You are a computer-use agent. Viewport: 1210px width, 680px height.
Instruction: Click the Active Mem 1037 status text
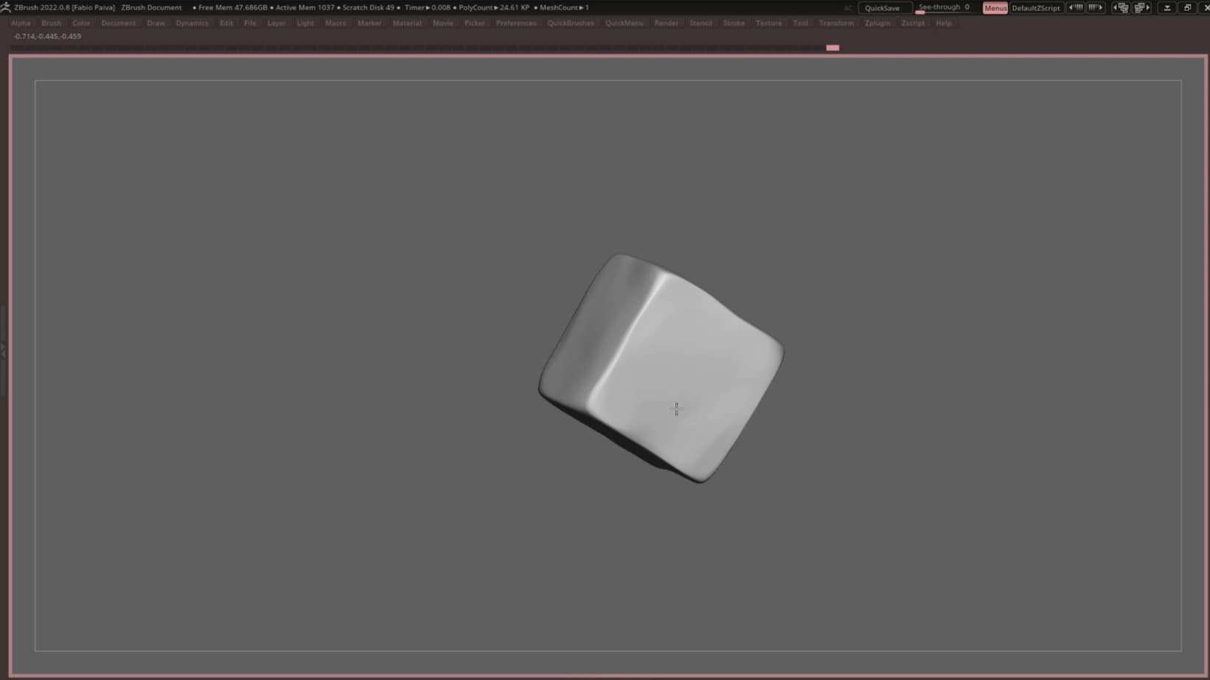click(305, 7)
